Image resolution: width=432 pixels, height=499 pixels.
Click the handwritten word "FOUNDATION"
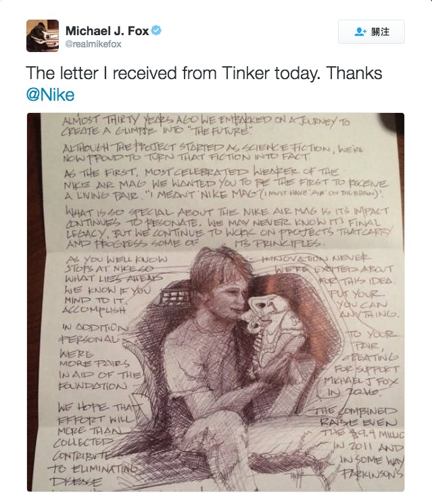(93, 385)
